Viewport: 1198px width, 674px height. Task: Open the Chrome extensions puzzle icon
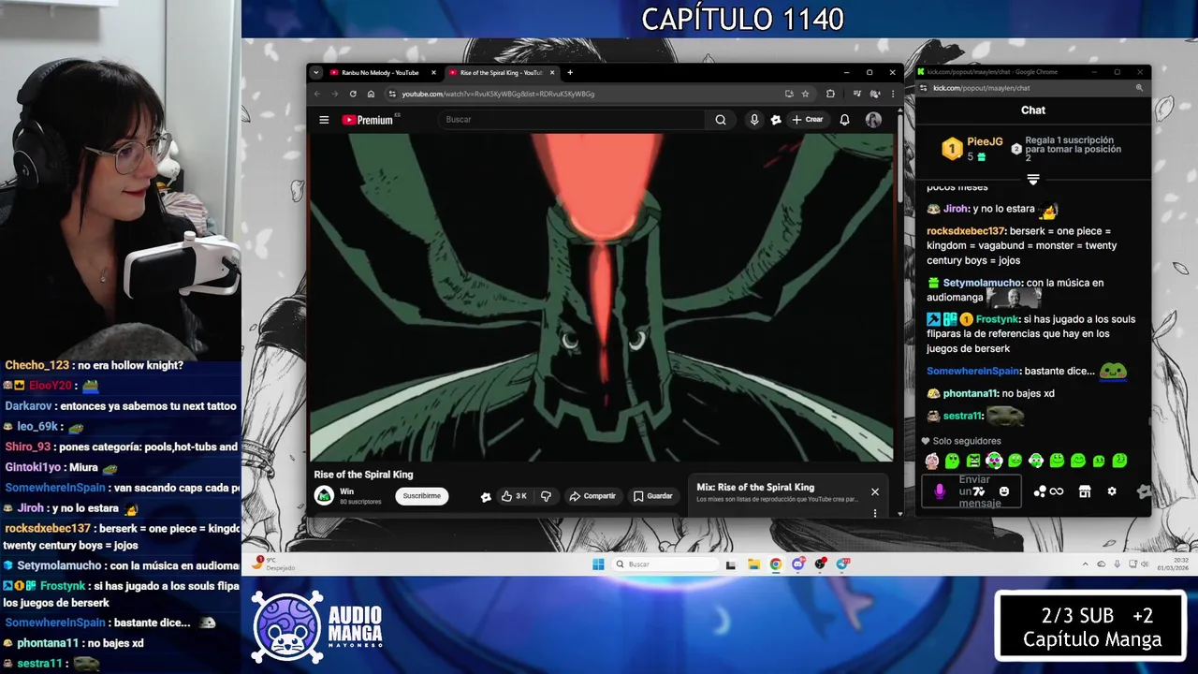(x=830, y=94)
